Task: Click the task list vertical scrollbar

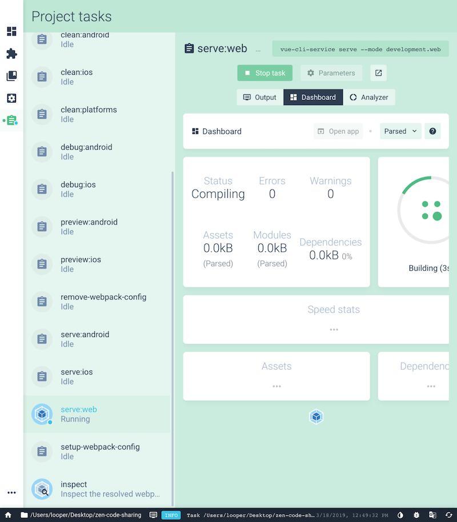Action: [173, 337]
